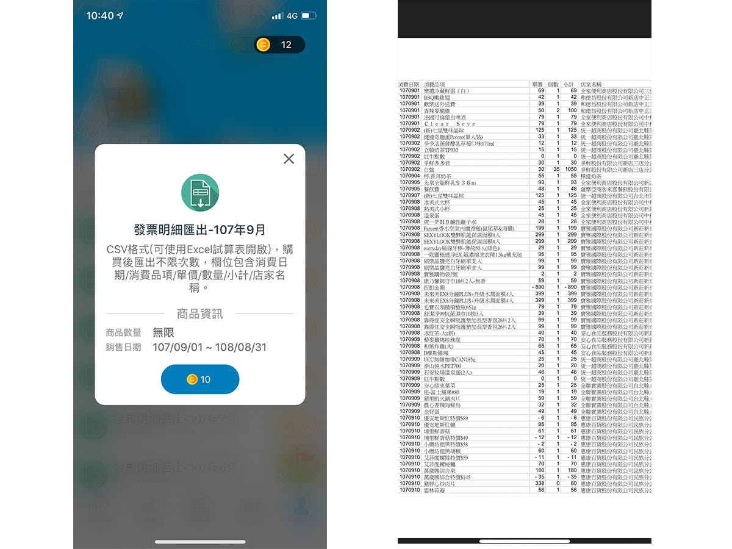Select the 石安牧場溫泉蛋(2入) item cell
The height and width of the screenshot is (549, 732).
pos(448,372)
